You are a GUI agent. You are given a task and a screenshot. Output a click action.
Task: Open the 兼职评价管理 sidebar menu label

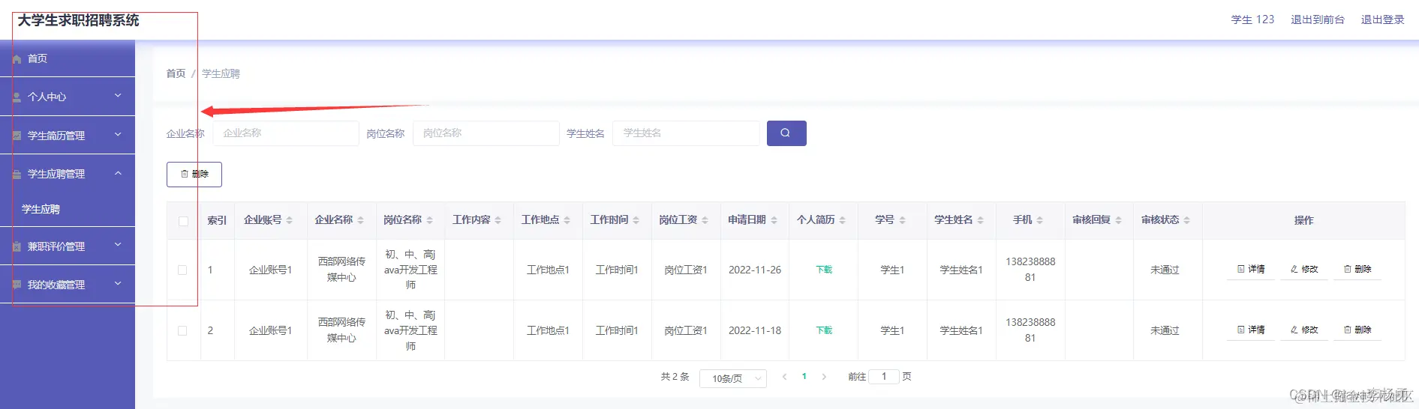pos(56,246)
